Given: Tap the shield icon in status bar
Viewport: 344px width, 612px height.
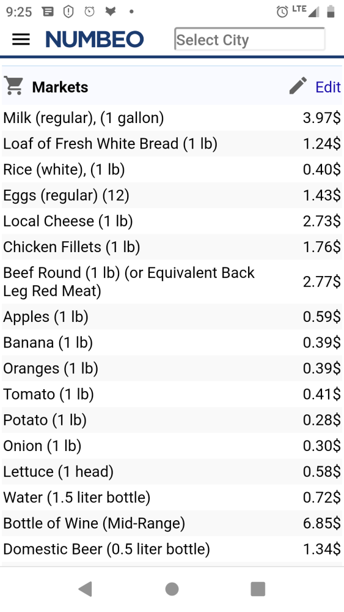Looking at the screenshot, I should (68, 12).
